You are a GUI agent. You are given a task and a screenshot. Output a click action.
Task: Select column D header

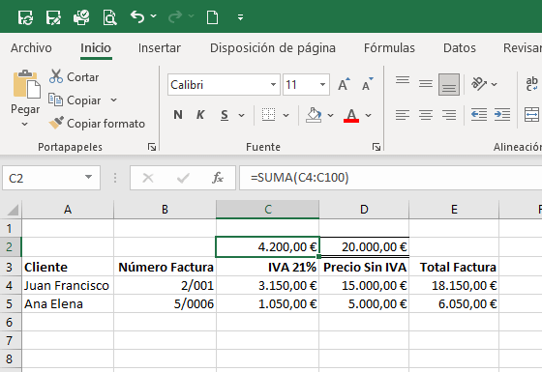pyautogui.click(x=364, y=209)
